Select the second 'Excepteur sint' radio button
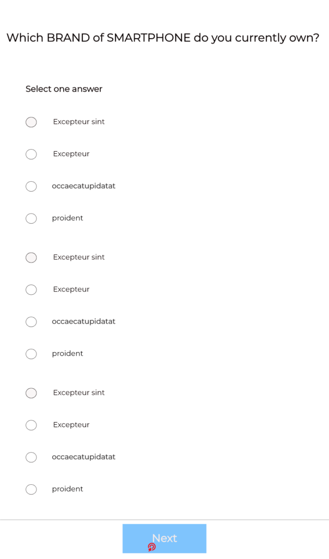Image resolution: width=329 pixels, height=559 pixels. (31, 258)
